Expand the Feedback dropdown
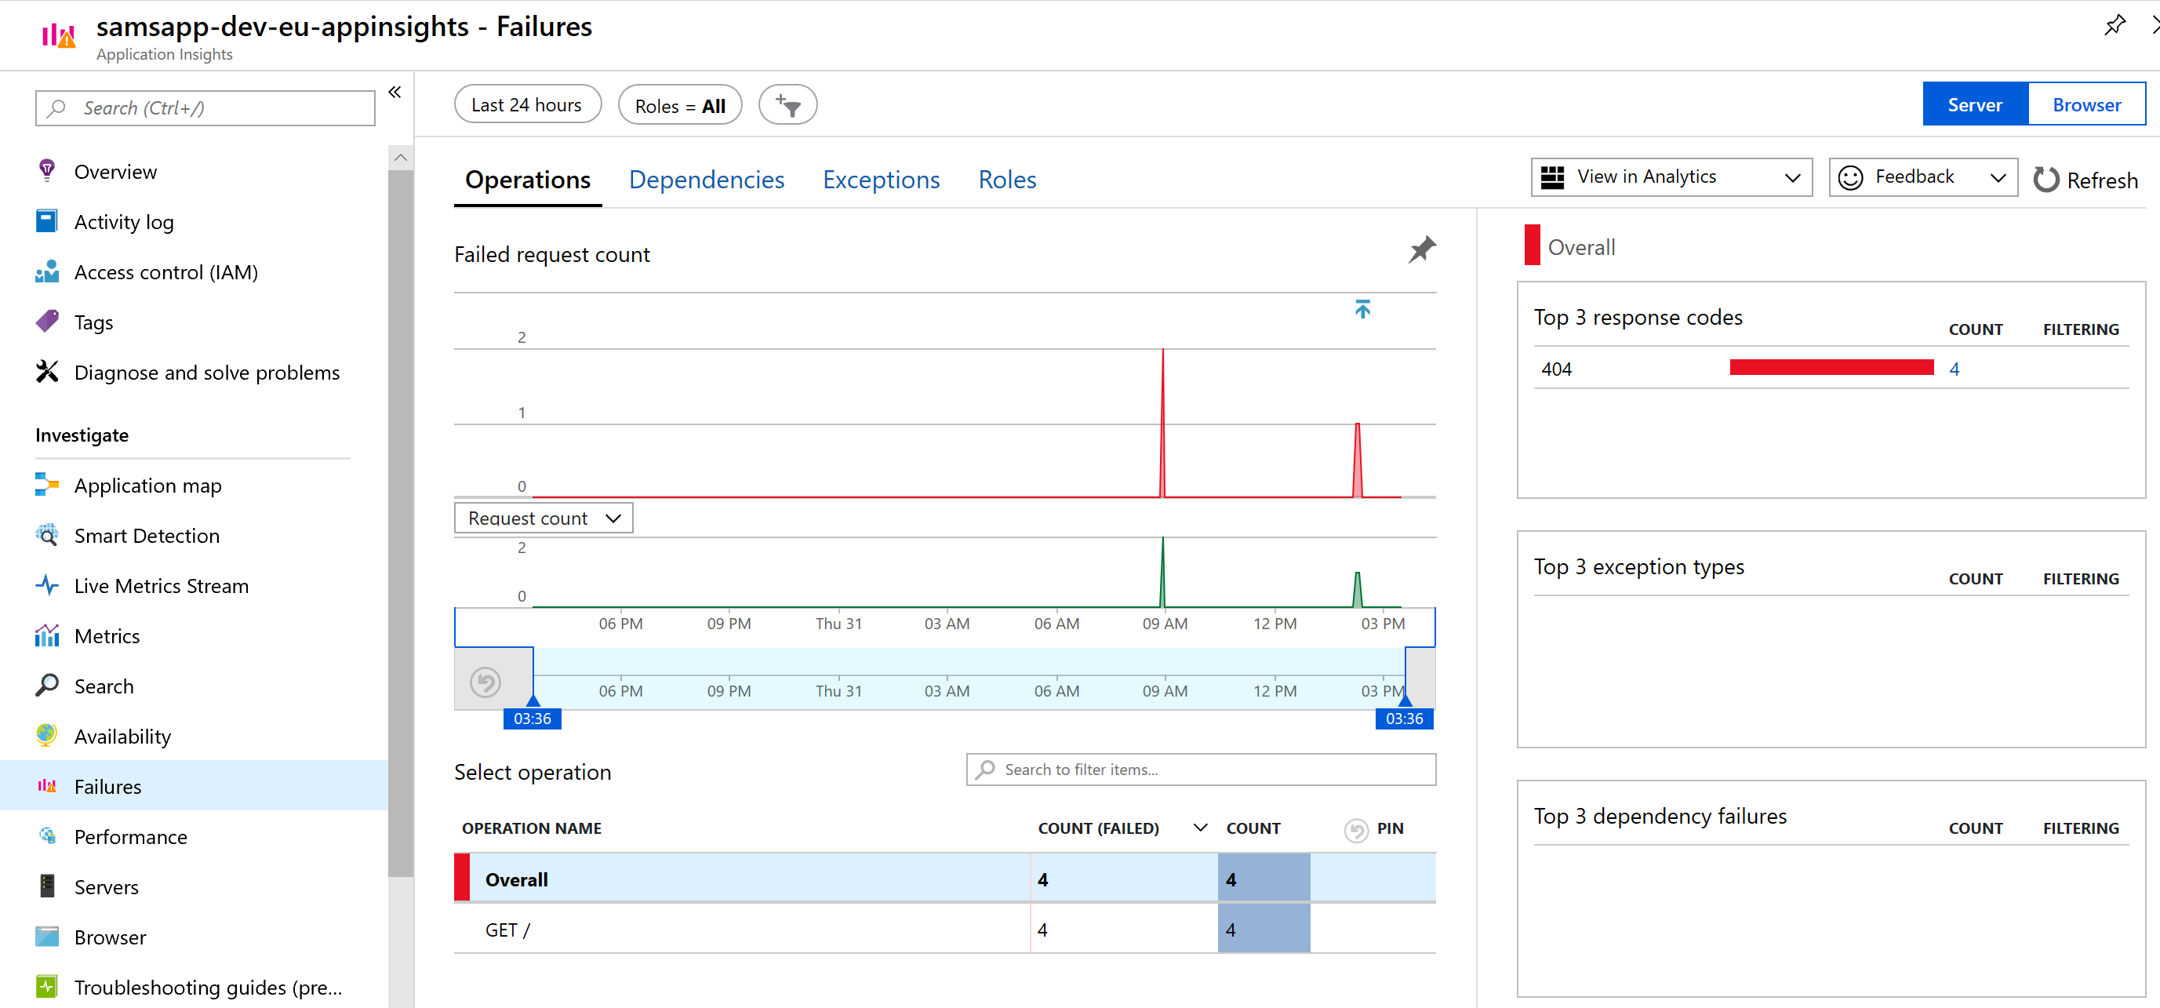This screenshot has height=1008, width=2160. 1922,177
